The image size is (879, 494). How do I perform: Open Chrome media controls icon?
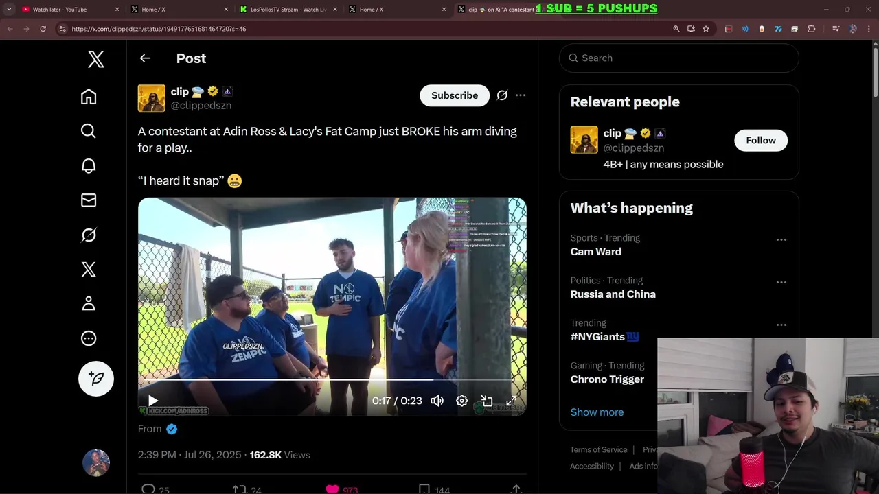pos(836,29)
